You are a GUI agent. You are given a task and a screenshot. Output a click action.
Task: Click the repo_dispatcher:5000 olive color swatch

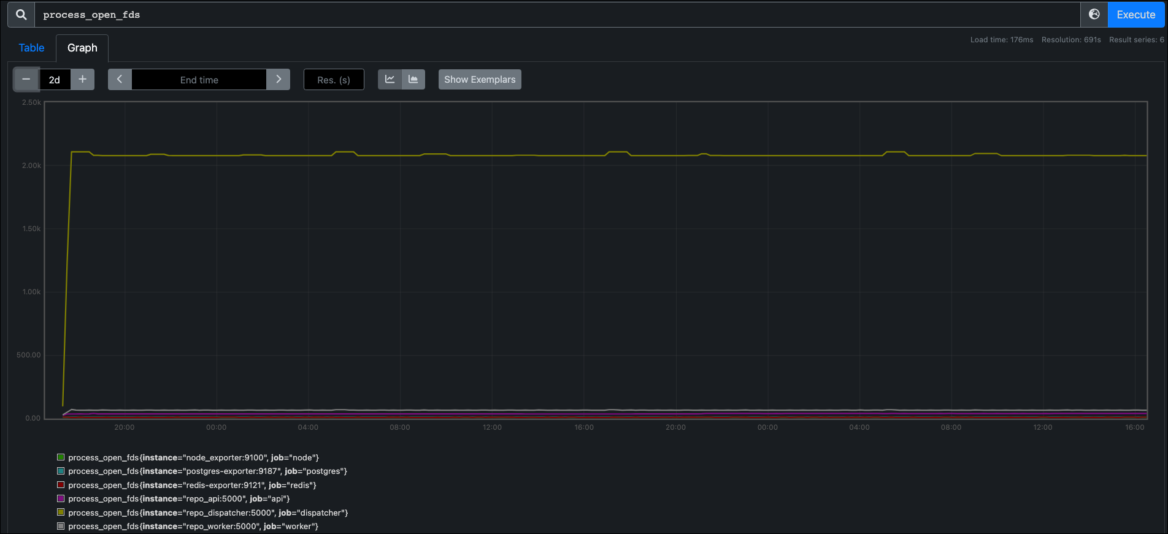tap(61, 512)
